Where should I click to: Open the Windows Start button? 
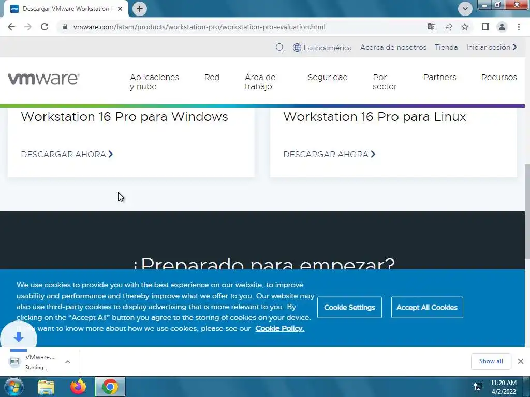click(13, 387)
